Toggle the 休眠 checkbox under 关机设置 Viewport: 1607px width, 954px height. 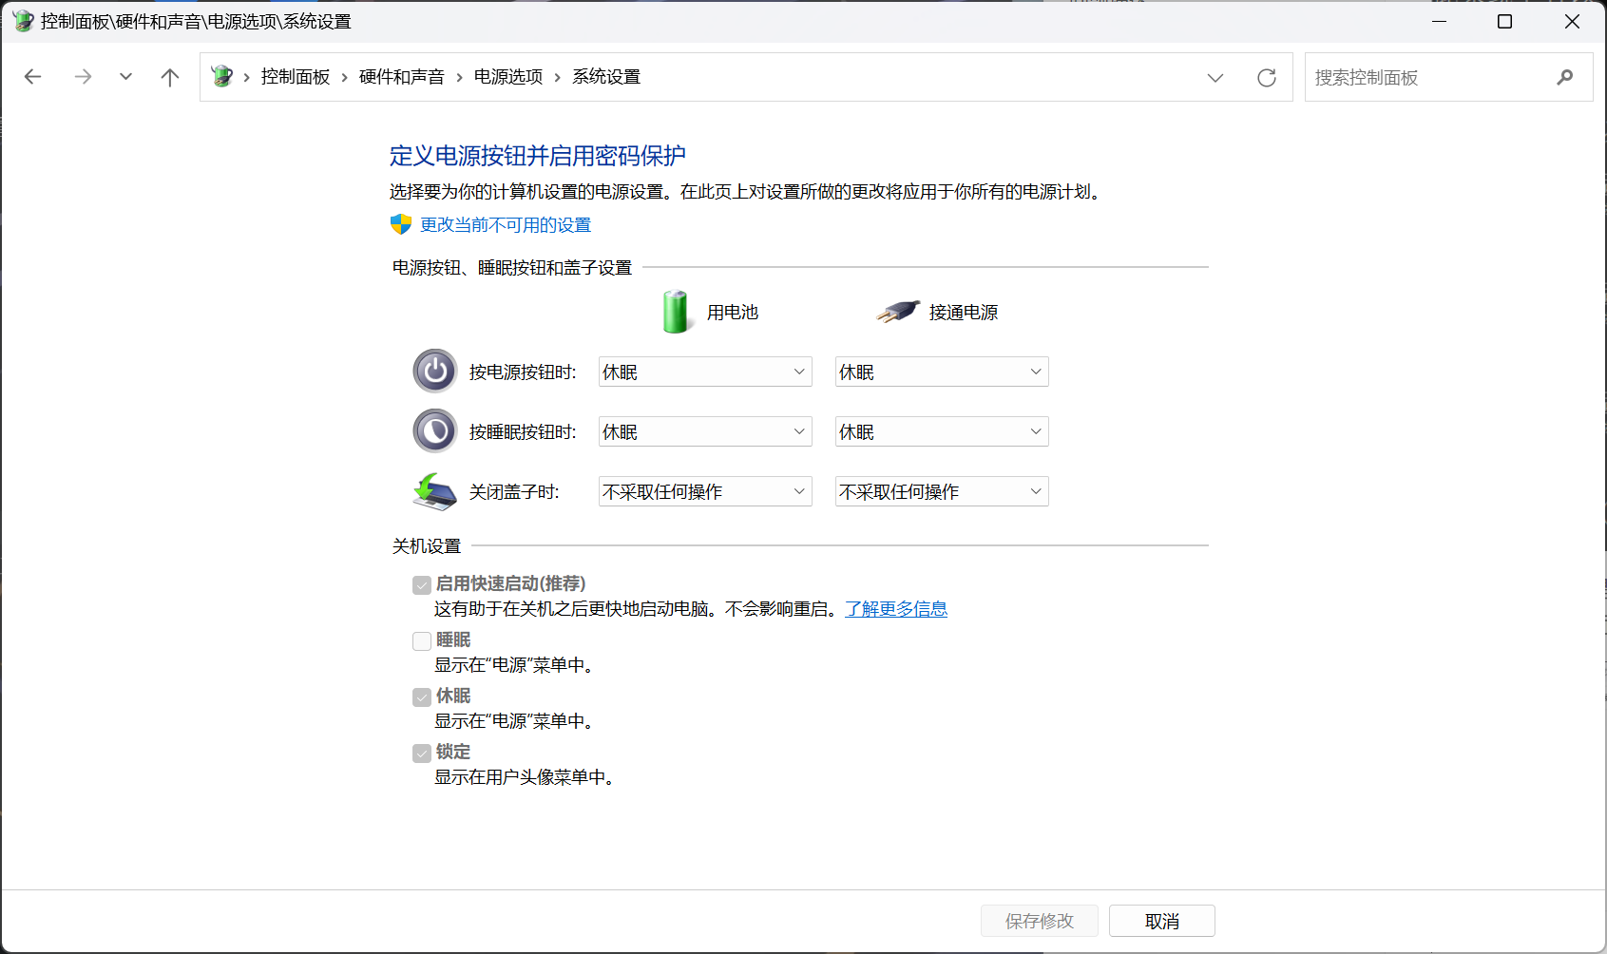(422, 697)
